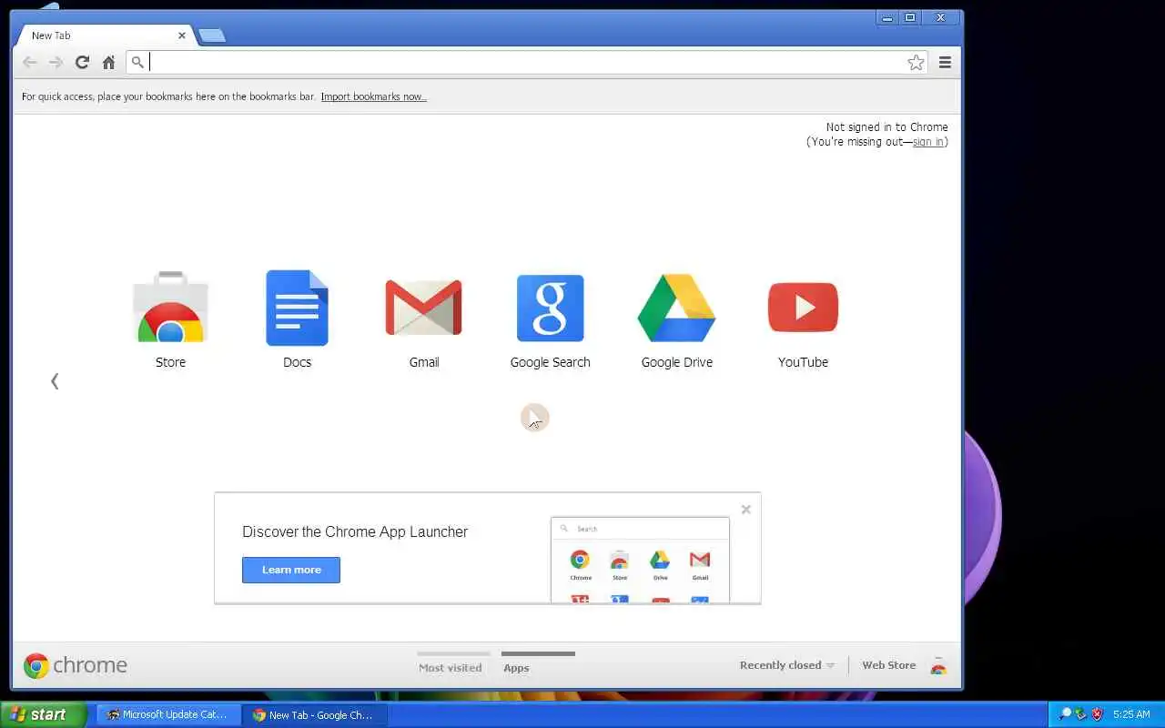The width and height of the screenshot is (1165, 728).
Task: Show the previous apps page arrow
Action: (x=55, y=381)
